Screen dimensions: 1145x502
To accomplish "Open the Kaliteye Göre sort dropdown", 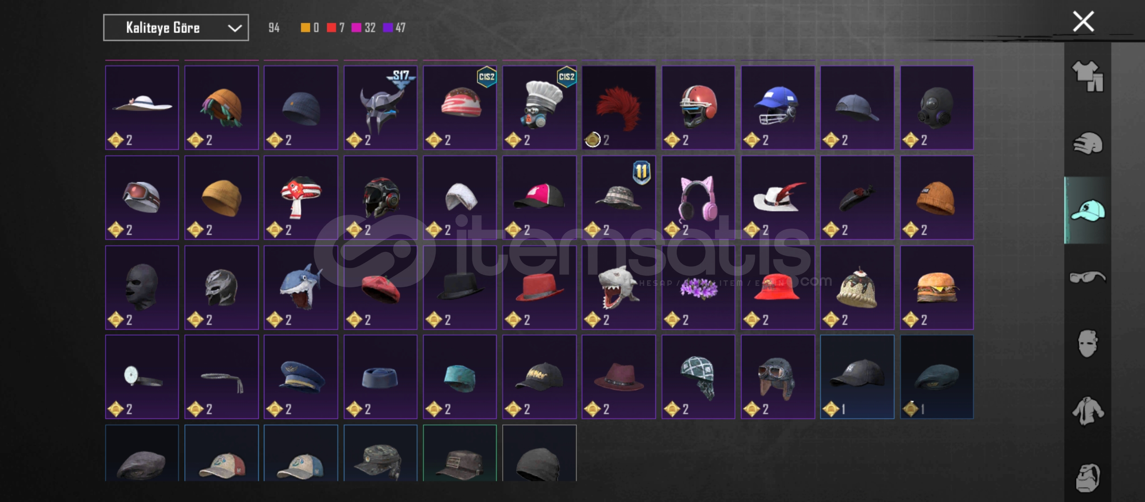I will point(176,27).
